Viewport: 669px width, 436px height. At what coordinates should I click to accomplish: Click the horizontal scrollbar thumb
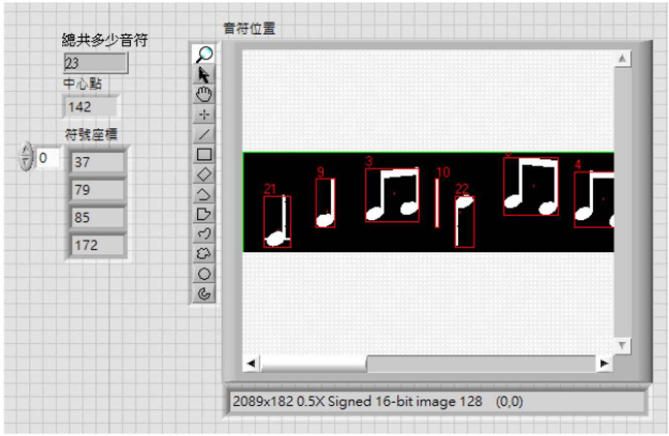point(313,364)
